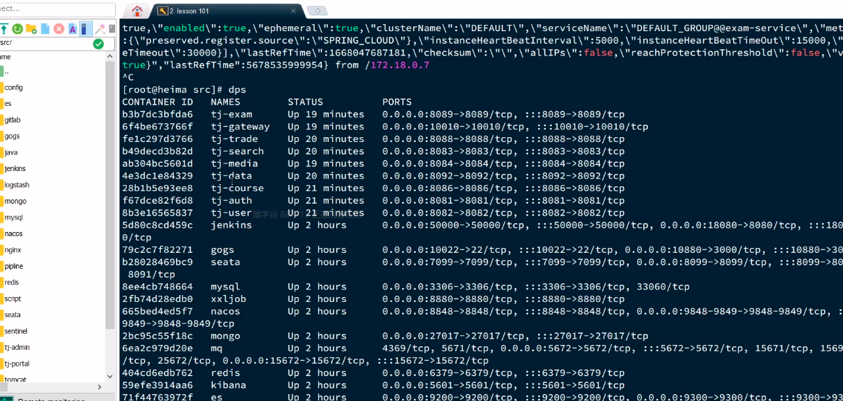Click kibana container name in terminal
The image size is (843, 401).
[x=229, y=385]
